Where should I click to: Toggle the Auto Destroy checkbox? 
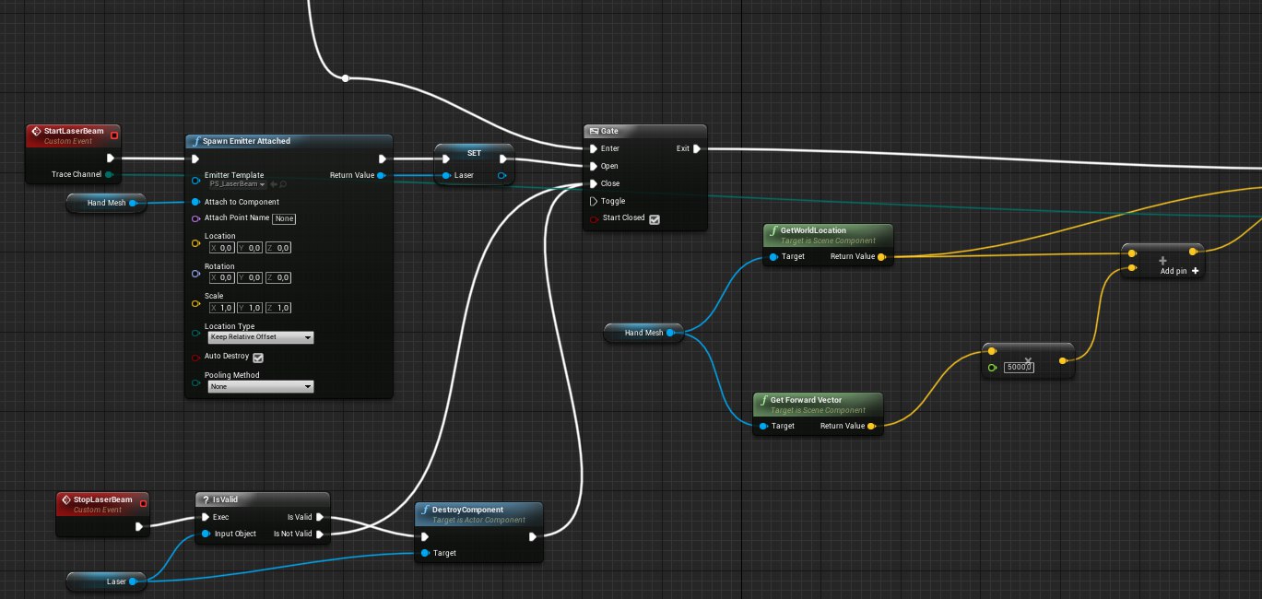(258, 358)
